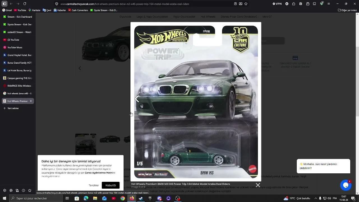Open YouTube bookmark in bookmarks bar
359x202 pixels.
pos(20,10)
